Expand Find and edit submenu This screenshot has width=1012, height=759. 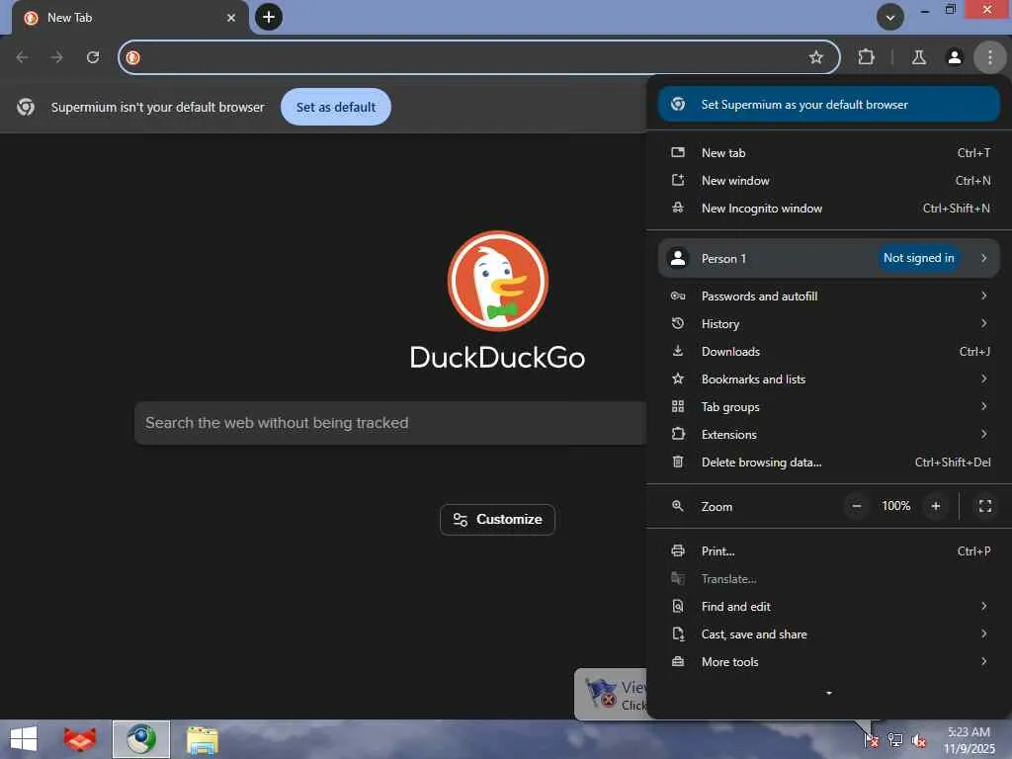click(x=829, y=607)
